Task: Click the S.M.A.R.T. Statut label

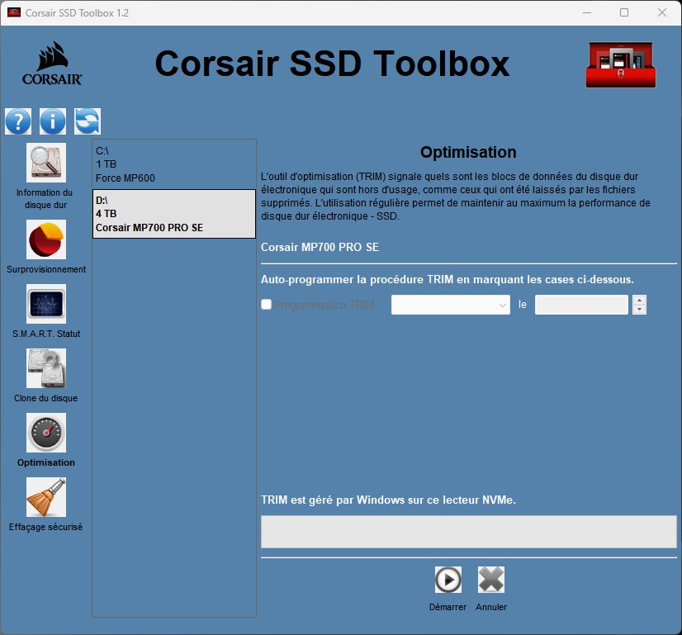Action: pyautogui.click(x=46, y=334)
